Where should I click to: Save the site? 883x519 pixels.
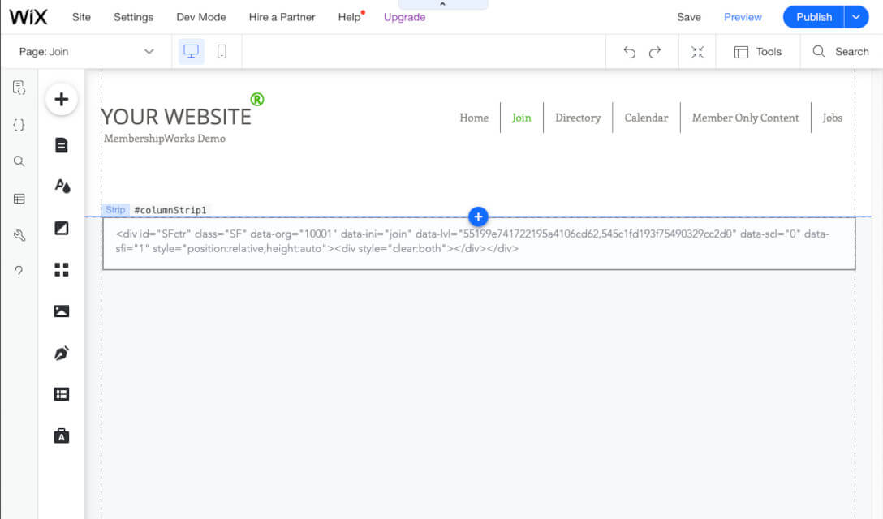pyautogui.click(x=689, y=16)
